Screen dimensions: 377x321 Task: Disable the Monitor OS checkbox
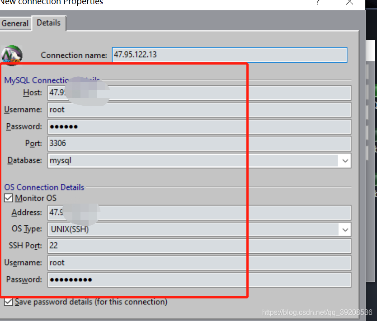pos(7,198)
